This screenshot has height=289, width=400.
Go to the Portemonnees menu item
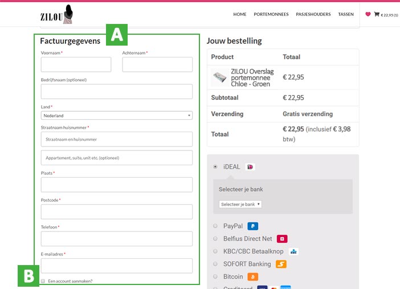[x=271, y=14]
